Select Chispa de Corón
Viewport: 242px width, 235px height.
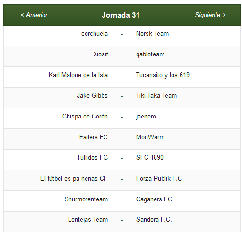point(85,116)
